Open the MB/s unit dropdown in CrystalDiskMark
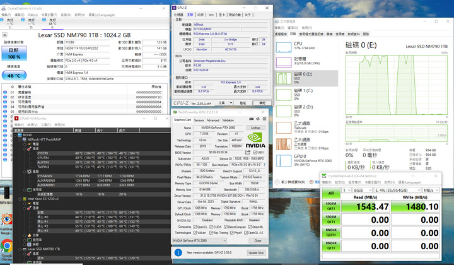This screenshot has height=265, width=454. pyautogui.click(x=431, y=191)
